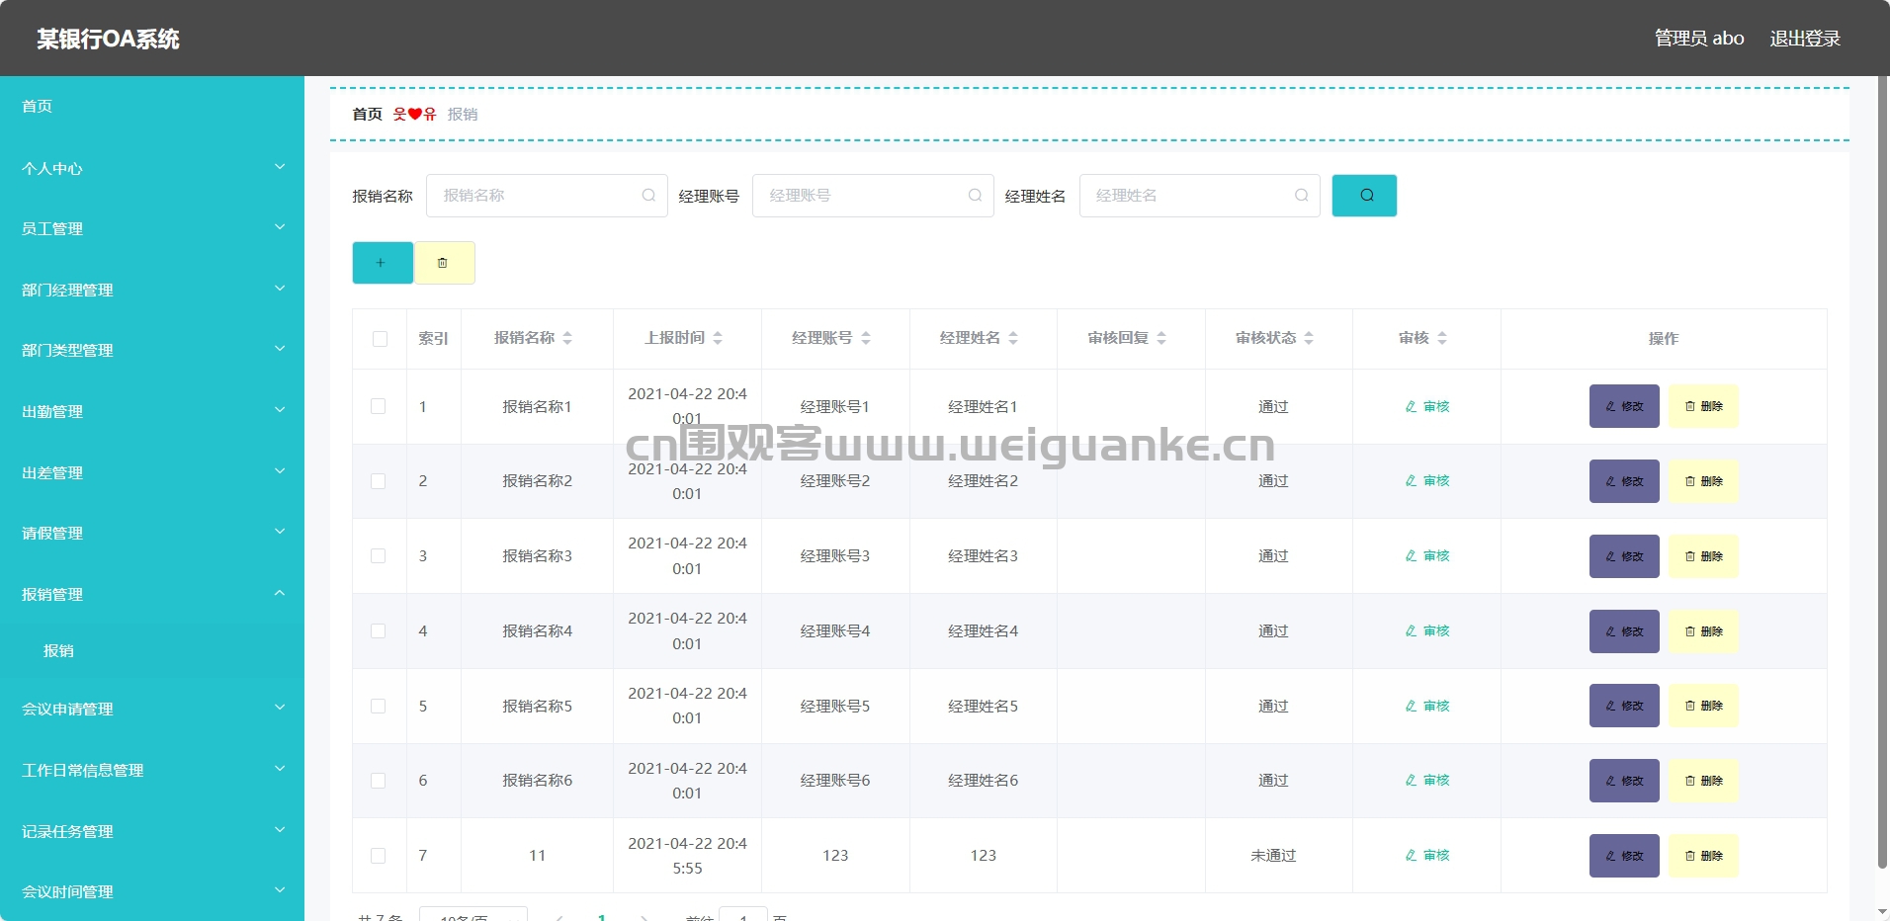
Task: Click 修改 for row 报销名称1
Action: (1624, 406)
